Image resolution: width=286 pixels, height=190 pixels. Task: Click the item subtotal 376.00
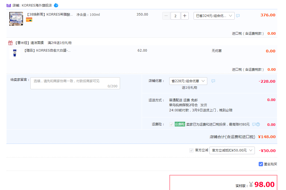[268, 15]
